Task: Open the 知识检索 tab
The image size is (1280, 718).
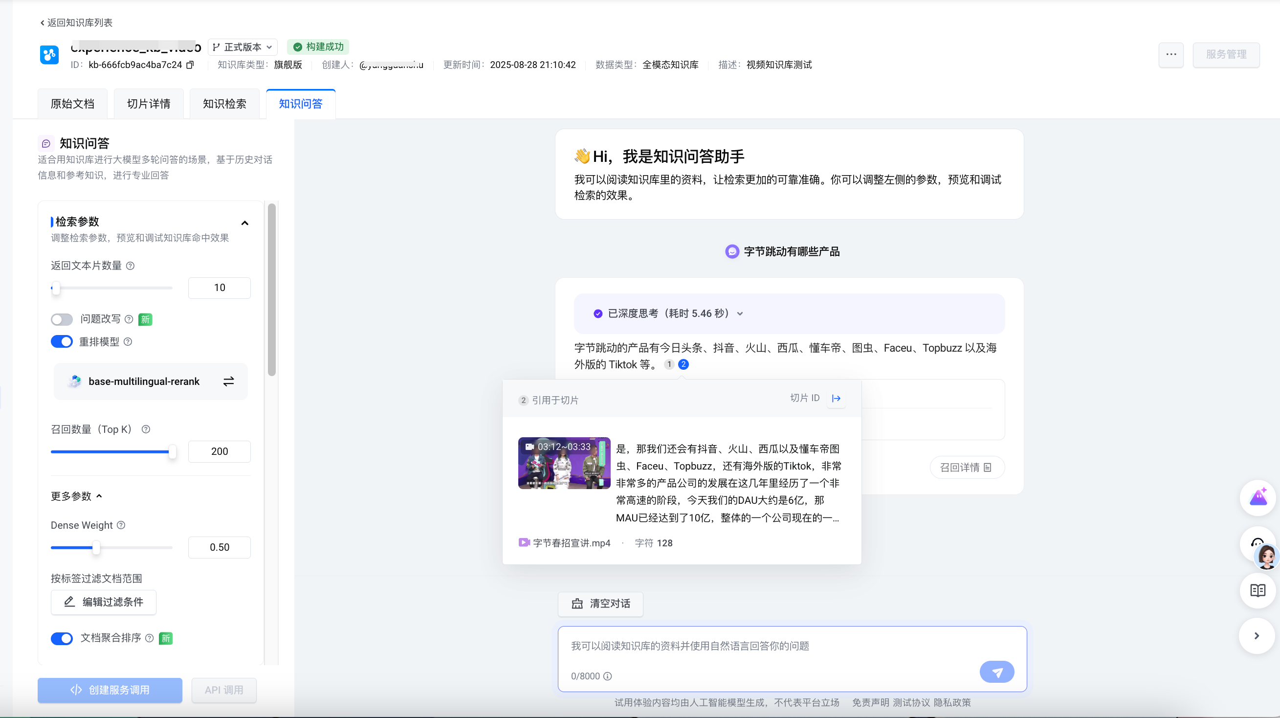Action: [224, 103]
